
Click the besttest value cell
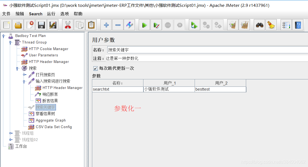(x=220, y=89)
